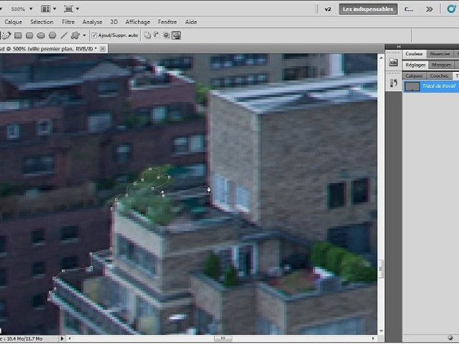
Task: Open the History panel icon
Action: 393,83
